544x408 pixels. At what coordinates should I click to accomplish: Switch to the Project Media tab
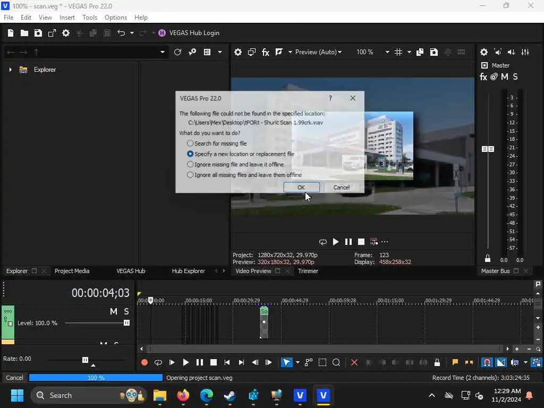[x=72, y=271]
